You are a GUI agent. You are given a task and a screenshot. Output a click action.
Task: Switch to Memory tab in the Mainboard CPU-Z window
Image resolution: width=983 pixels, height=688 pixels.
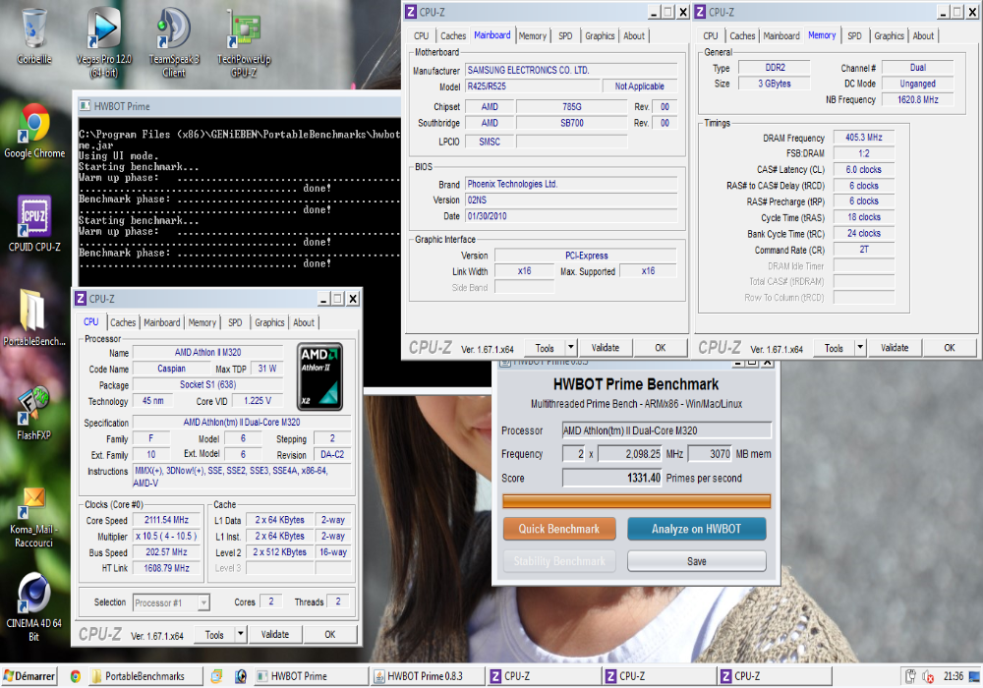point(532,36)
